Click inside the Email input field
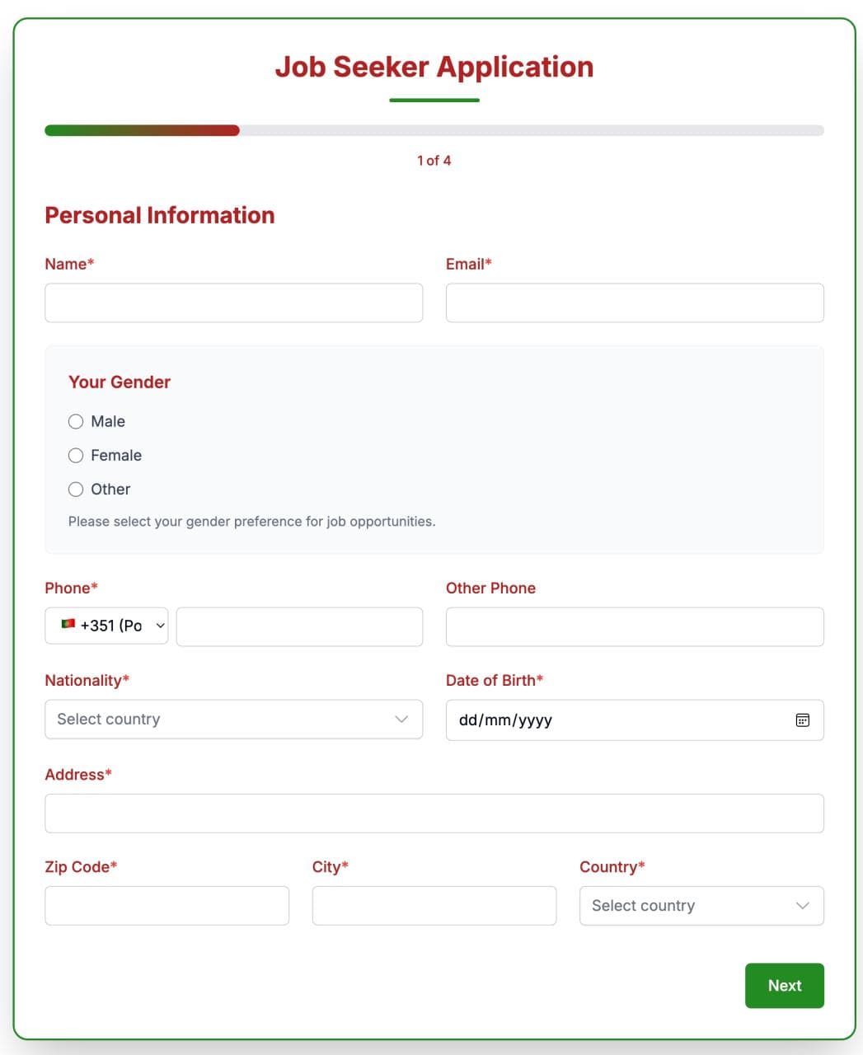 pyautogui.click(x=634, y=302)
